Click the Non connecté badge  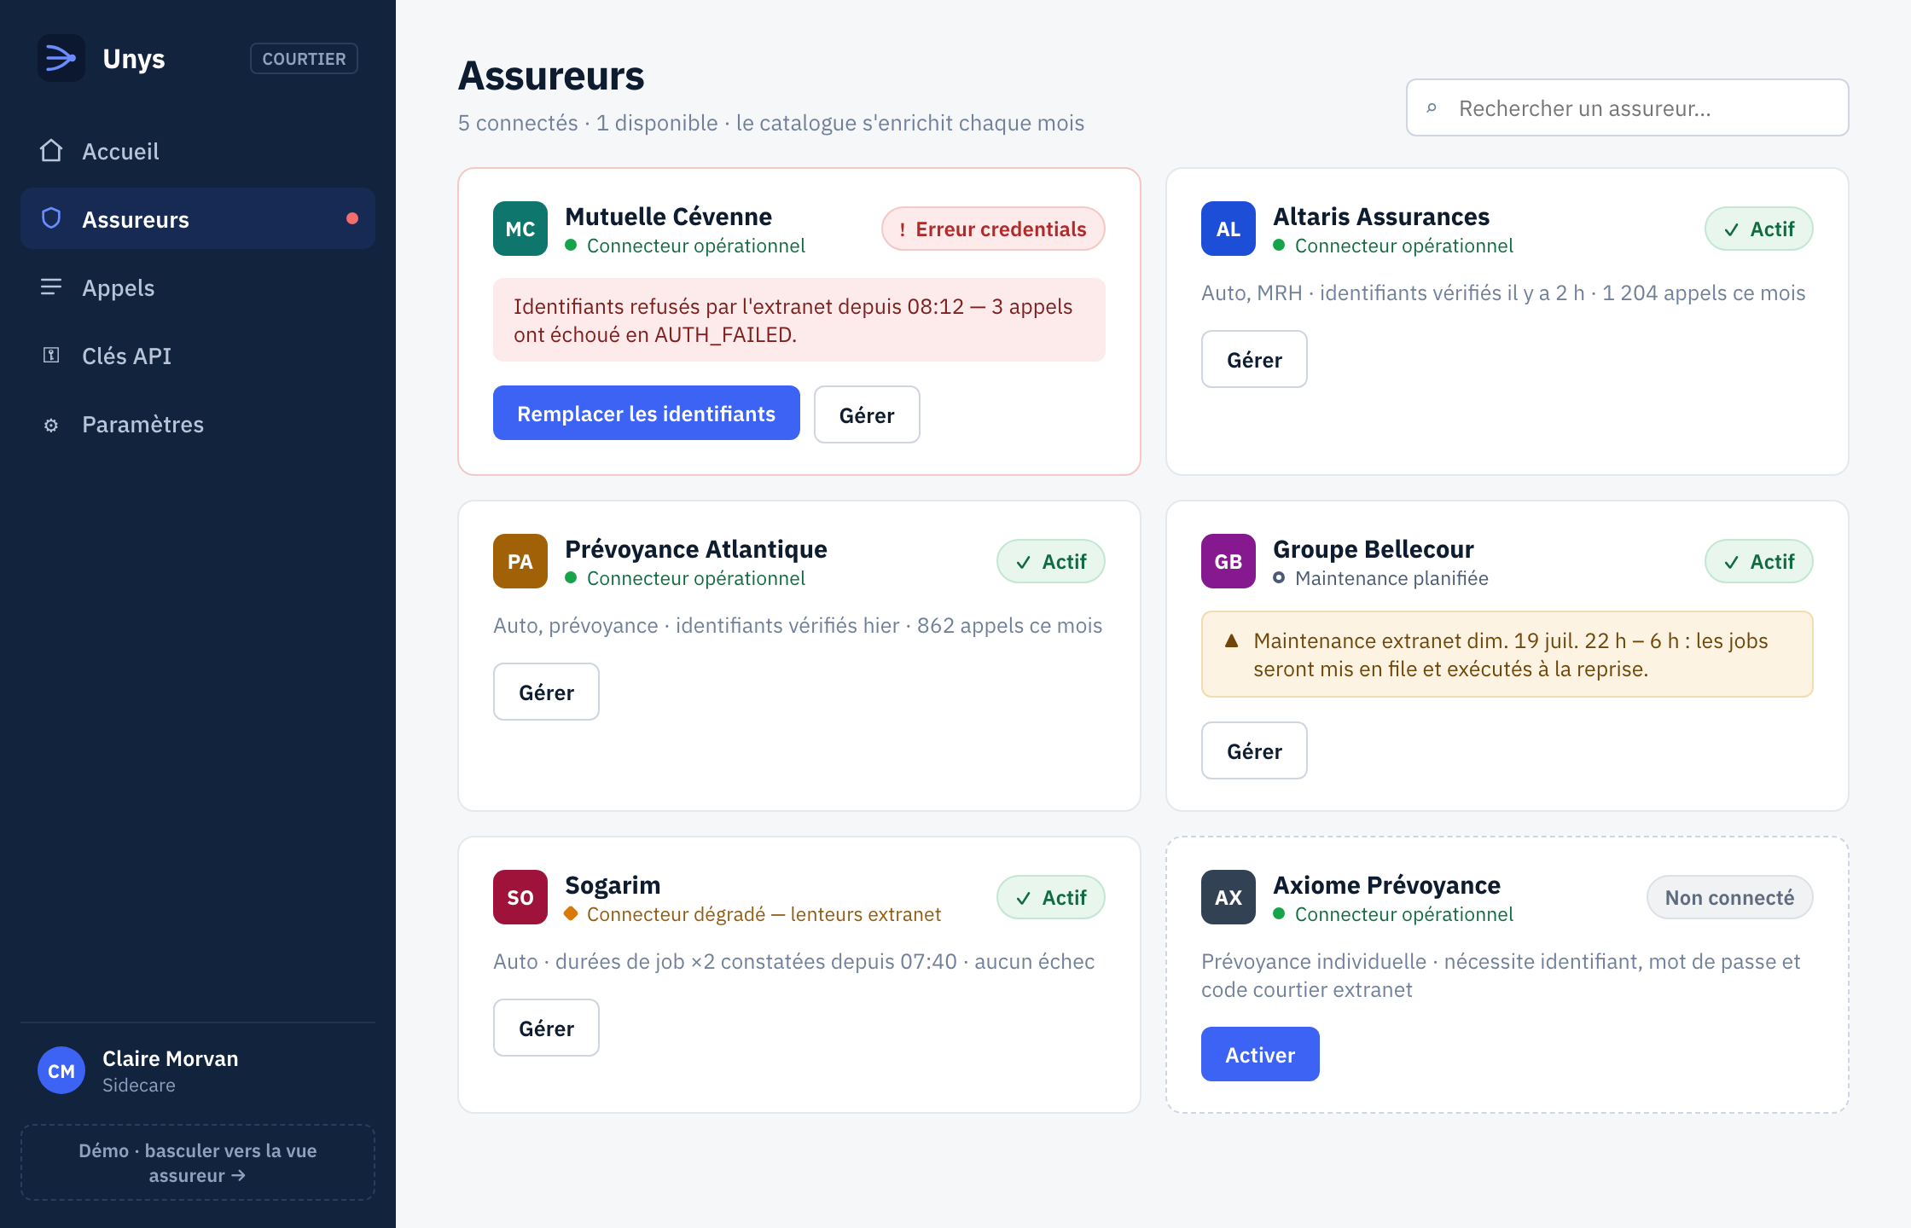point(1730,897)
